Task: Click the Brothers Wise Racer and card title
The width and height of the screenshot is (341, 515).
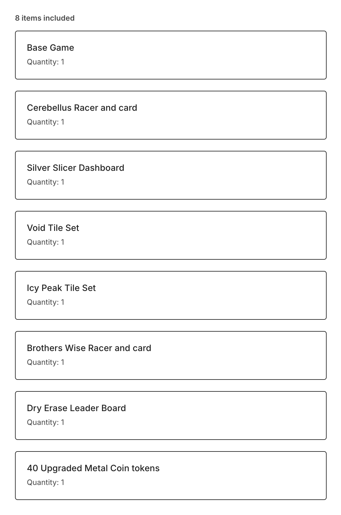Action: (x=89, y=348)
